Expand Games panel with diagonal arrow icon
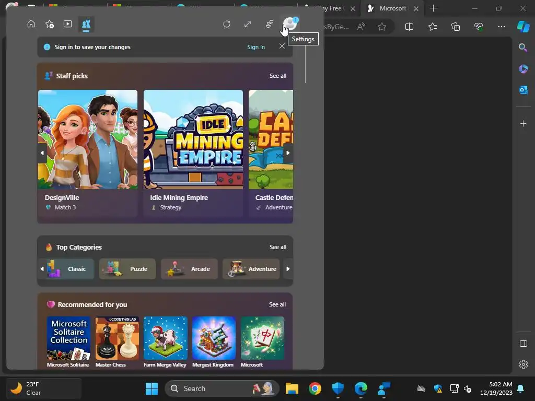 click(248, 24)
